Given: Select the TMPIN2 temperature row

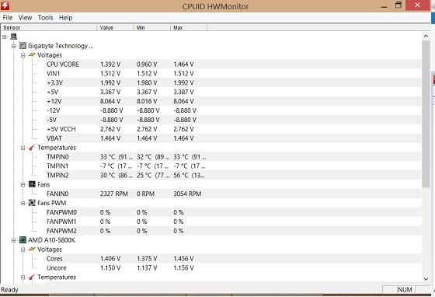Looking at the screenshot, I should pyautogui.click(x=233, y=175).
